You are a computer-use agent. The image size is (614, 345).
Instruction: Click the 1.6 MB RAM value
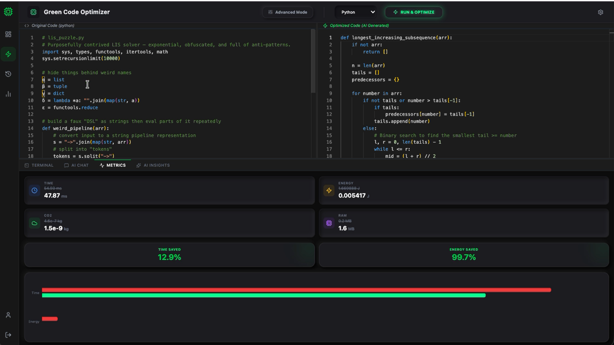pos(346,228)
